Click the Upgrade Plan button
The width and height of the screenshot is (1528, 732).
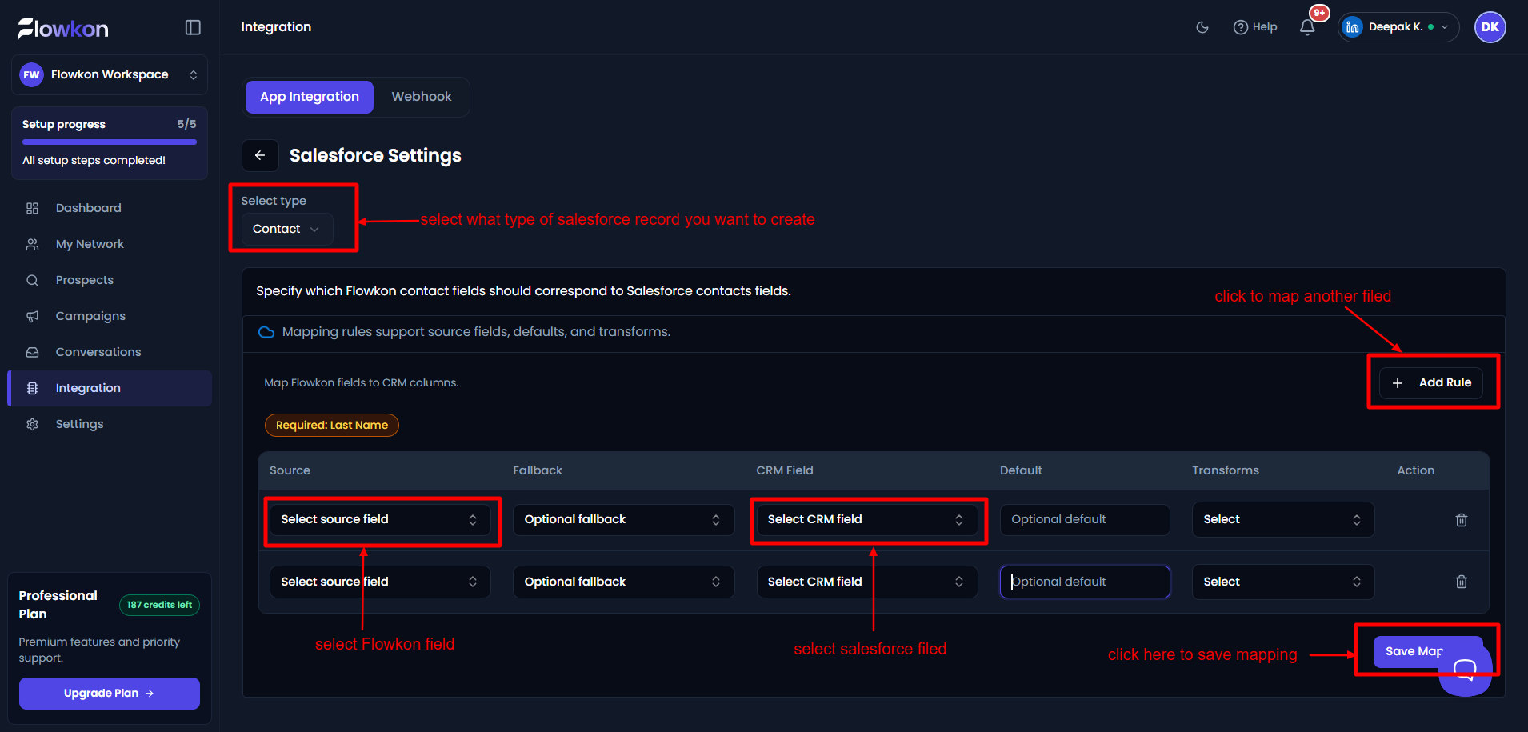point(110,694)
